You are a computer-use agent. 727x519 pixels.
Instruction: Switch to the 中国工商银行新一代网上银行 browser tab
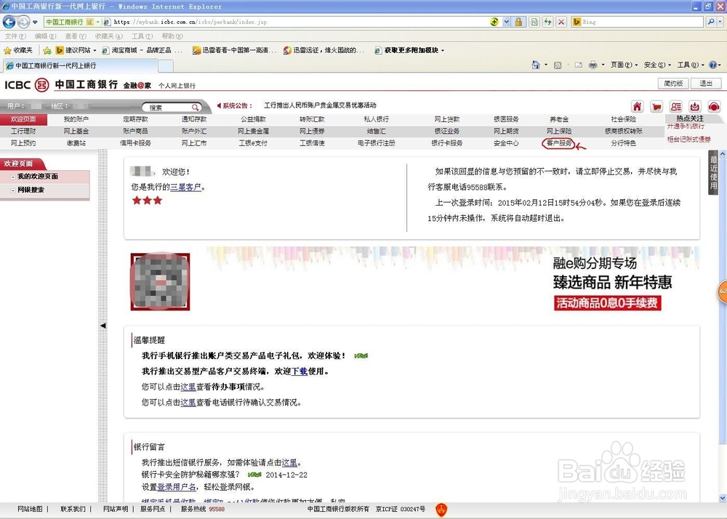click(81, 66)
